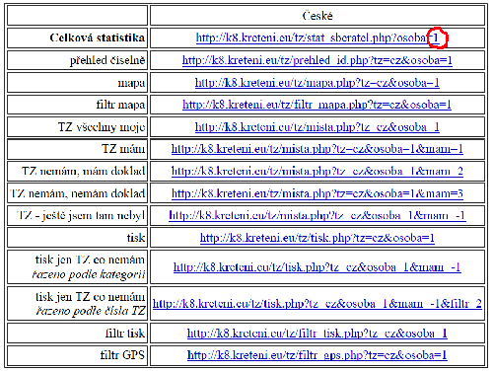Image resolution: width=493 pixels, height=372 pixels.
Task: Open the link for TZ všechny moje
Action: [x=317, y=127]
